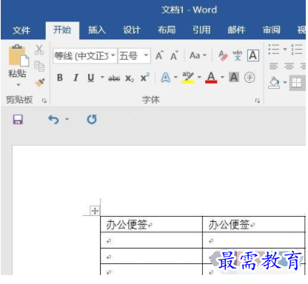308x284 pixels.
Task: Click the numbered list icon
Action: click(297, 50)
